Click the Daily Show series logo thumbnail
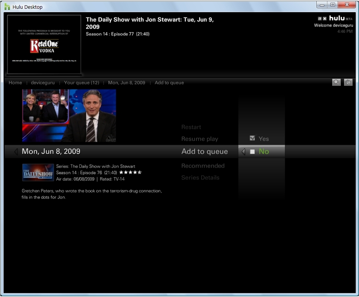 (x=38, y=172)
